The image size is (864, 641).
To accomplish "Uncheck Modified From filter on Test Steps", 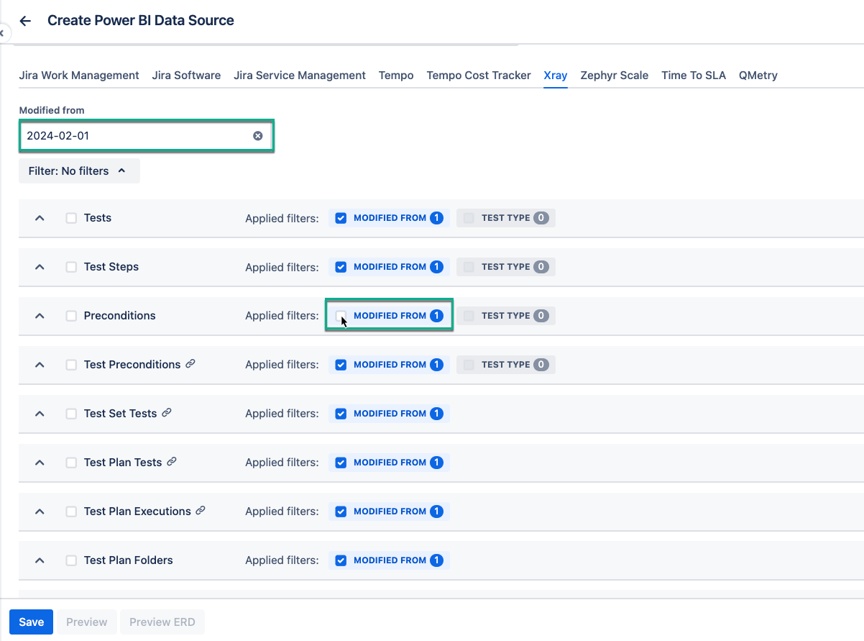I will (x=341, y=267).
